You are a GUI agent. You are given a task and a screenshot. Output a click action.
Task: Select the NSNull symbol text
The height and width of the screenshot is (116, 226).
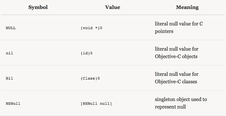point(13,104)
